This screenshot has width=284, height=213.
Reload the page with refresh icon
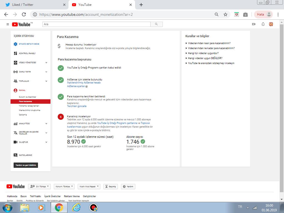coord(24,14)
